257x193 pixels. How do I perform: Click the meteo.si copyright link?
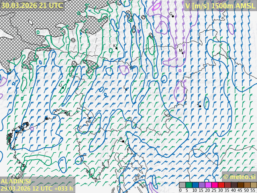pyautogui.click(x=239, y=177)
